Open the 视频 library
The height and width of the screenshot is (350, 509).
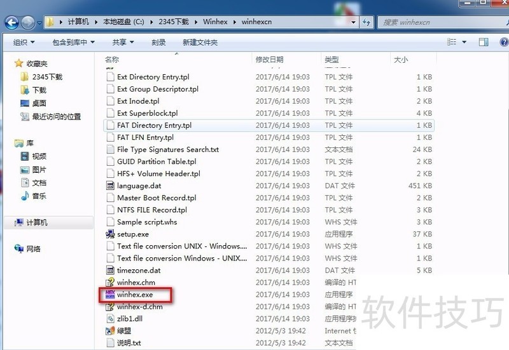point(34,156)
